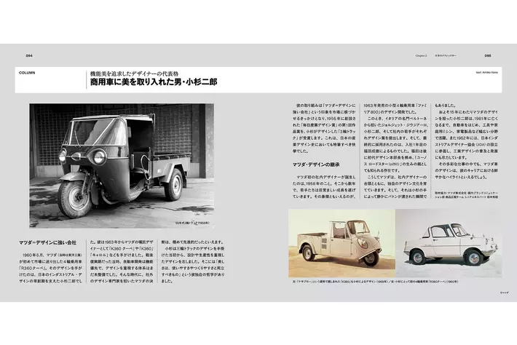Click the line もありました。 atop the last column
This screenshot has height=345, width=517.
point(446,106)
